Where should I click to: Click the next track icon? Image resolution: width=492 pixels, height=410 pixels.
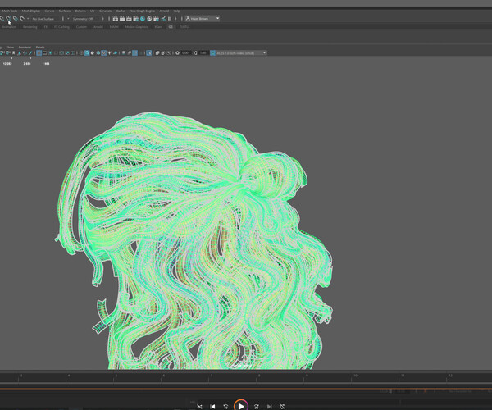pos(267,405)
